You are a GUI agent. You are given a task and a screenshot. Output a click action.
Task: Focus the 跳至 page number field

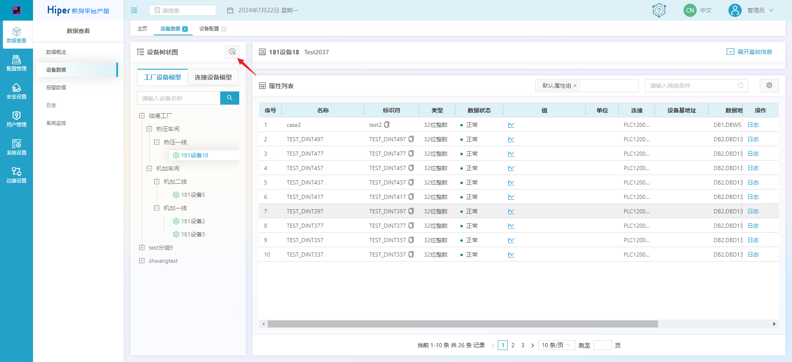point(603,345)
